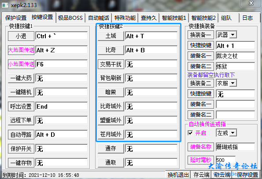Screen dimensions: 262x179
Task: Click the 延时毫秒 button
Action: coord(200,160)
